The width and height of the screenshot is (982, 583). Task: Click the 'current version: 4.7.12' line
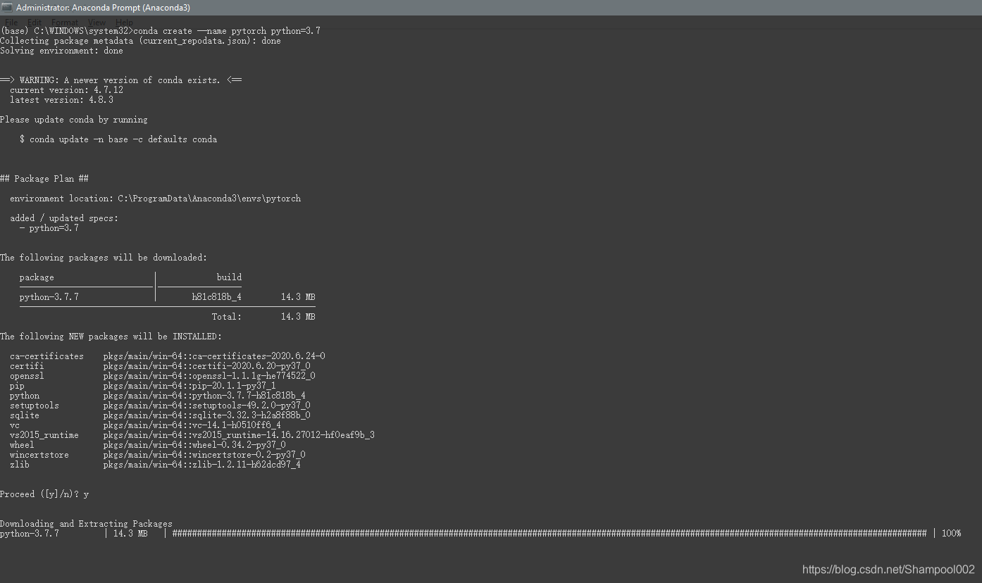66,90
